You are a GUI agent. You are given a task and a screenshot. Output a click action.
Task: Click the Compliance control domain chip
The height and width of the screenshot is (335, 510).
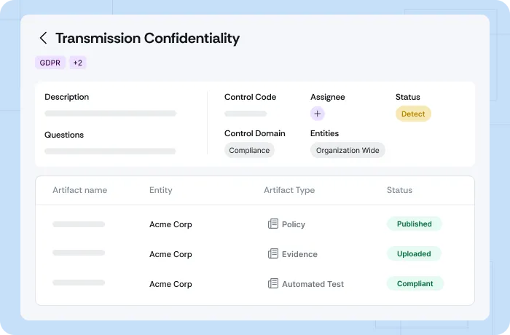[249, 150]
